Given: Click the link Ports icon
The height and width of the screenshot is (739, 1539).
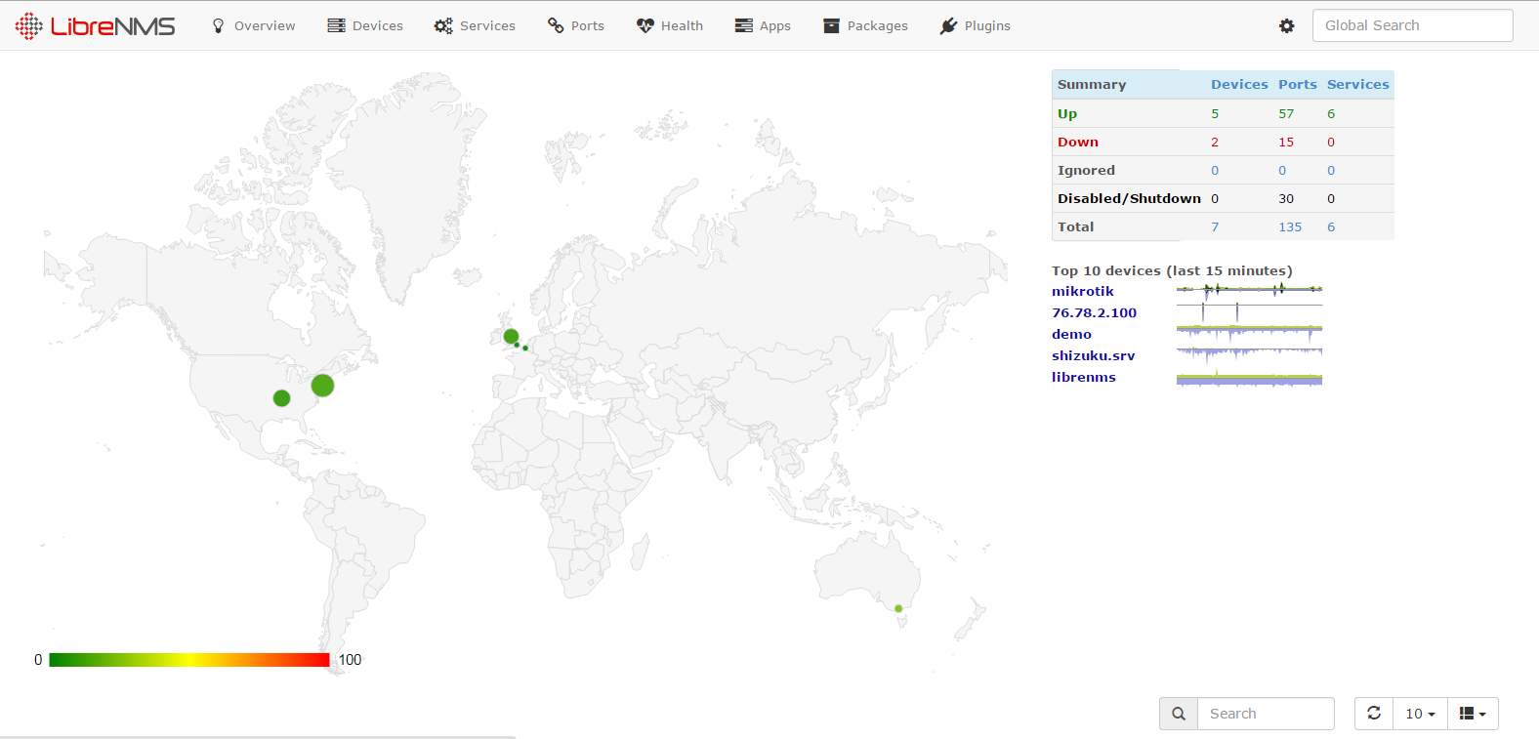Looking at the screenshot, I should pyautogui.click(x=556, y=25).
